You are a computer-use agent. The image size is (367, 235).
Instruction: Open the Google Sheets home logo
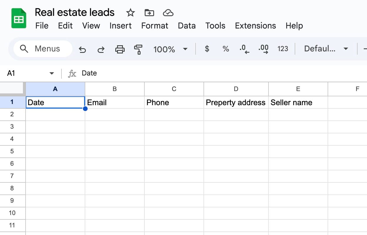click(19, 19)
